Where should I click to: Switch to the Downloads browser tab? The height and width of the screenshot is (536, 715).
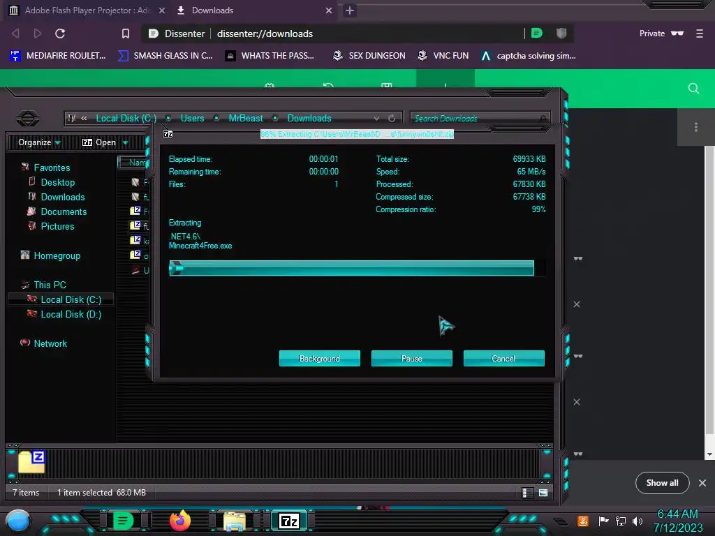click(x=253, y=10)
